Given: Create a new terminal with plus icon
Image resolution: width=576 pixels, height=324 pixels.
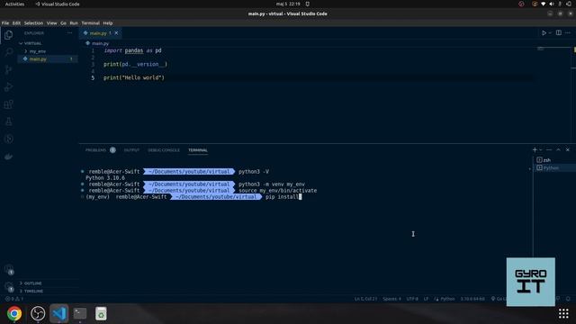Looking at the screenshot, I should (535, 150).
